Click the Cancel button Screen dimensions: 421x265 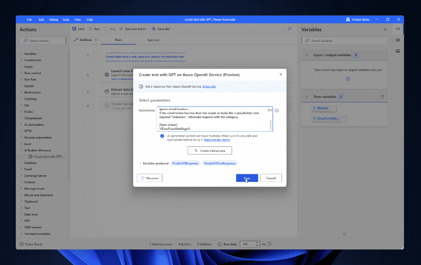pyautogui.click(x=271, y=178)
